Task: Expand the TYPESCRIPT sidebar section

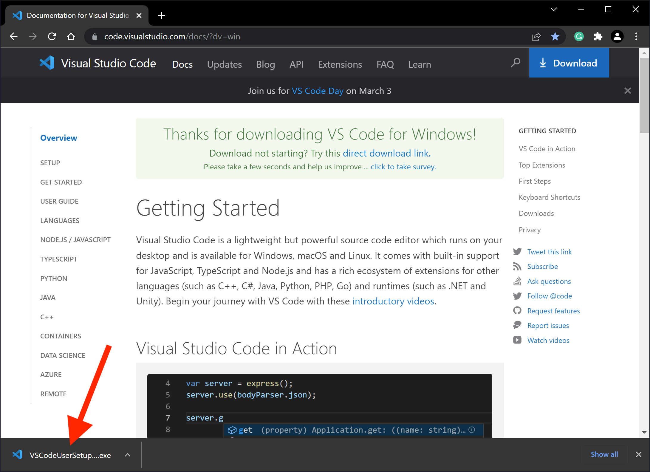Action: click(59, 259)
